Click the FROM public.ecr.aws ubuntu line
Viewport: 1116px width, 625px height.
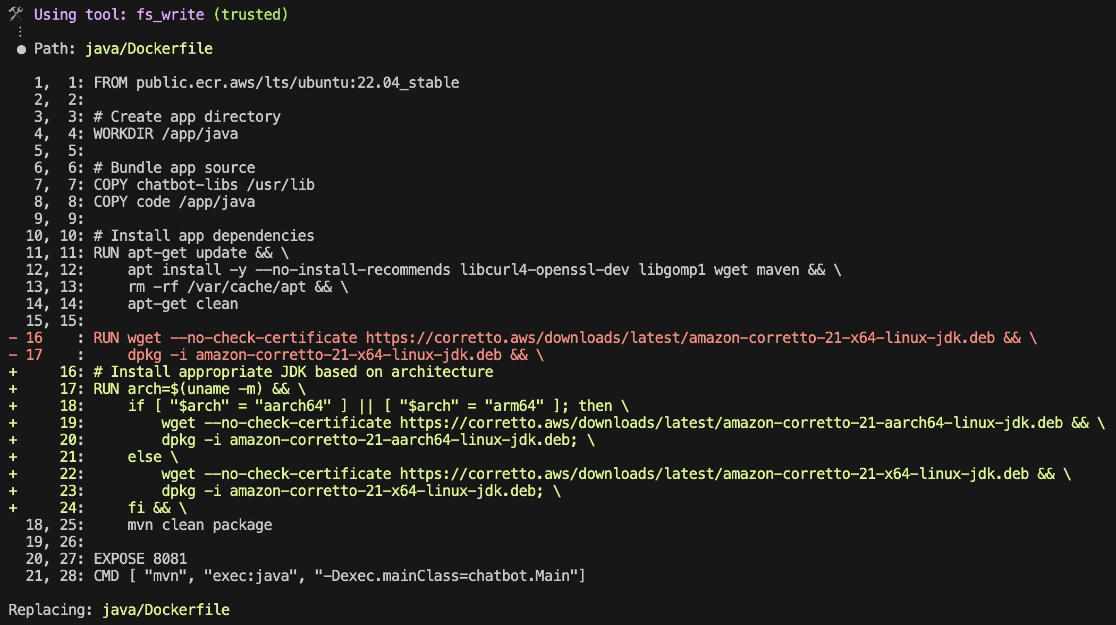click(276, 83)
